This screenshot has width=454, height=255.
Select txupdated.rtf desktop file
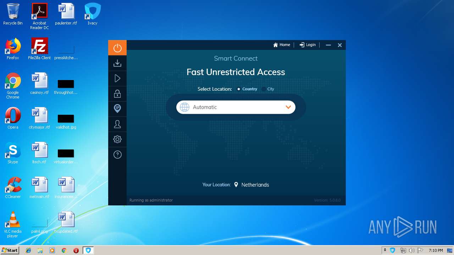[x=66, y=222]
